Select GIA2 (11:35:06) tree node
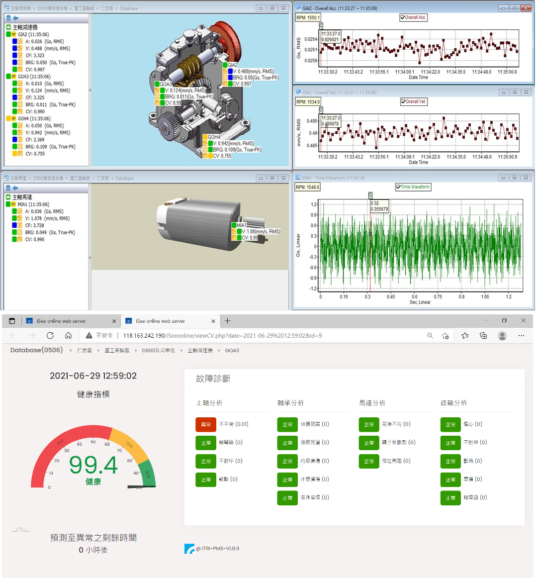Viewport: 537px width, 578px height. coord(33,34)
